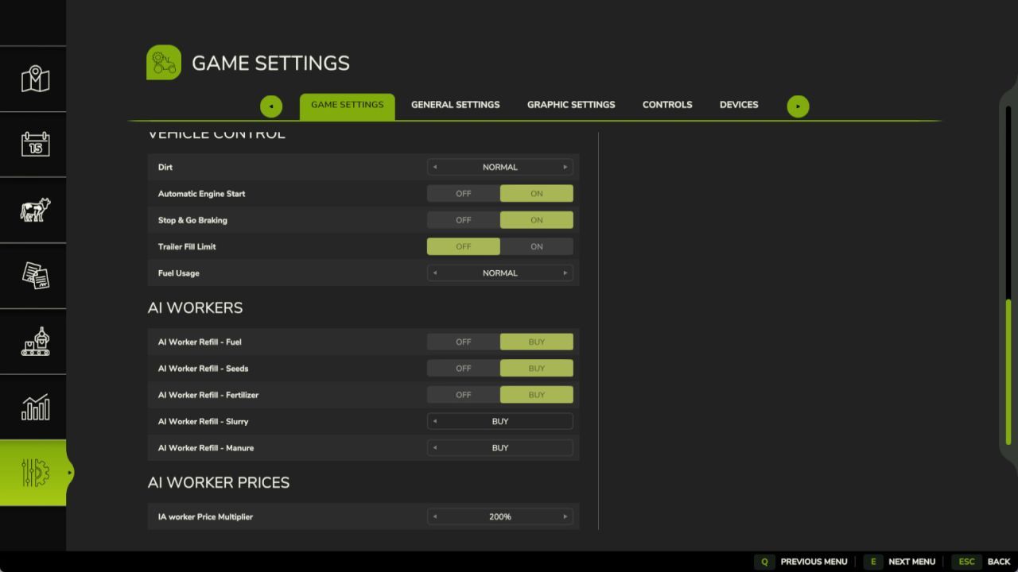Click the green right arrow past Devices

[798, 106]
